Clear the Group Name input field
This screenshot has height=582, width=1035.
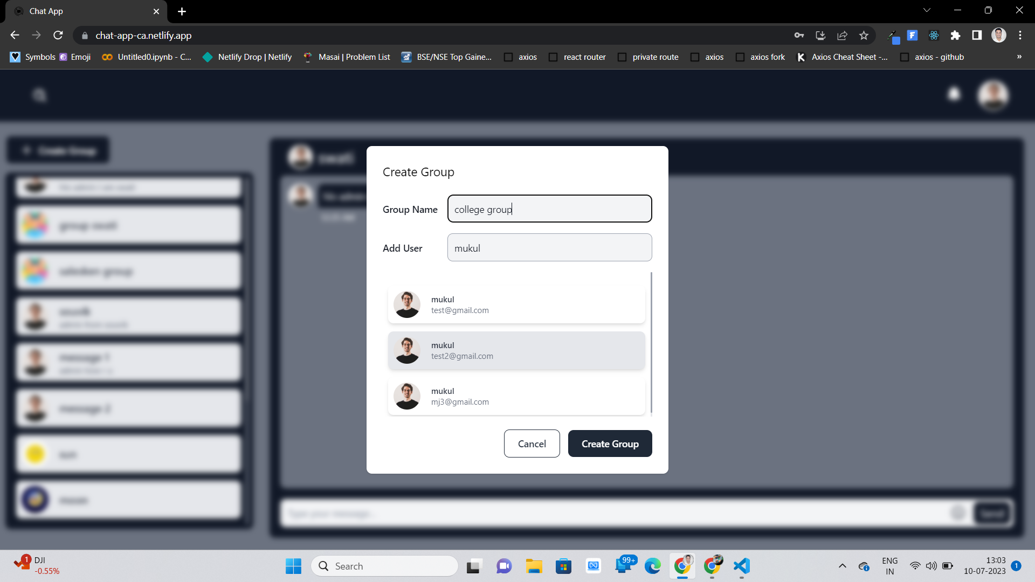click(x=551, y=209)
